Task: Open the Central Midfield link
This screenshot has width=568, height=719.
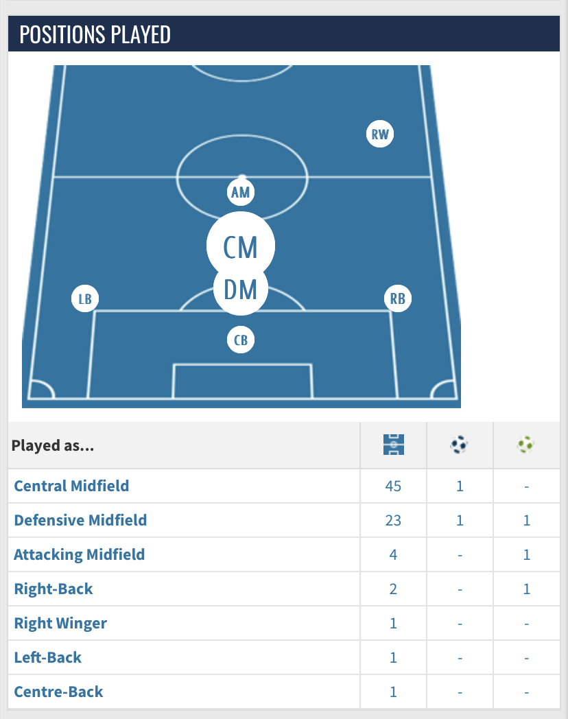Action: [71, 486]
